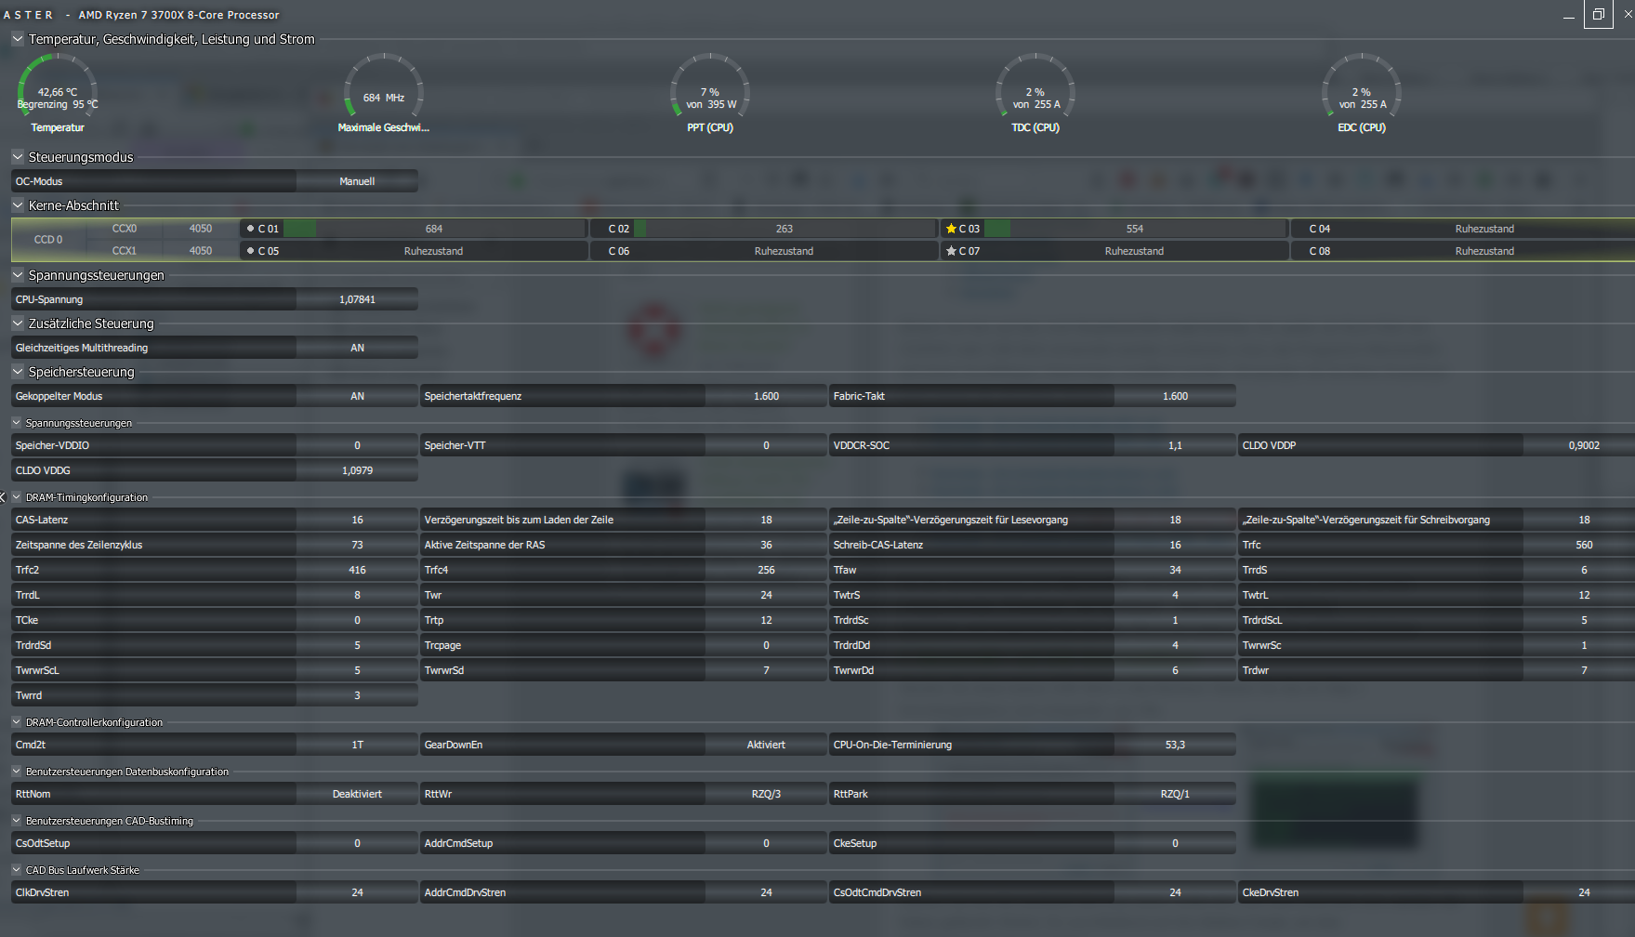This screenshot has height=937, width=1635.
Task: Change the OC-Modus Manuell value
Action: click(x=357, y=181)
